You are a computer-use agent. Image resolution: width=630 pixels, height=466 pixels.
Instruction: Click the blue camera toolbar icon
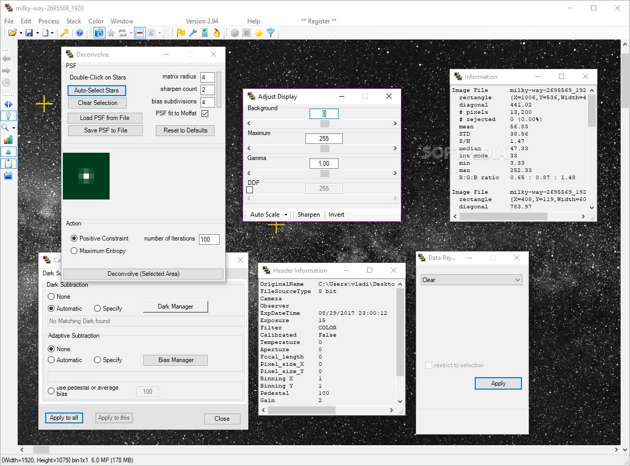pos(99,33)
